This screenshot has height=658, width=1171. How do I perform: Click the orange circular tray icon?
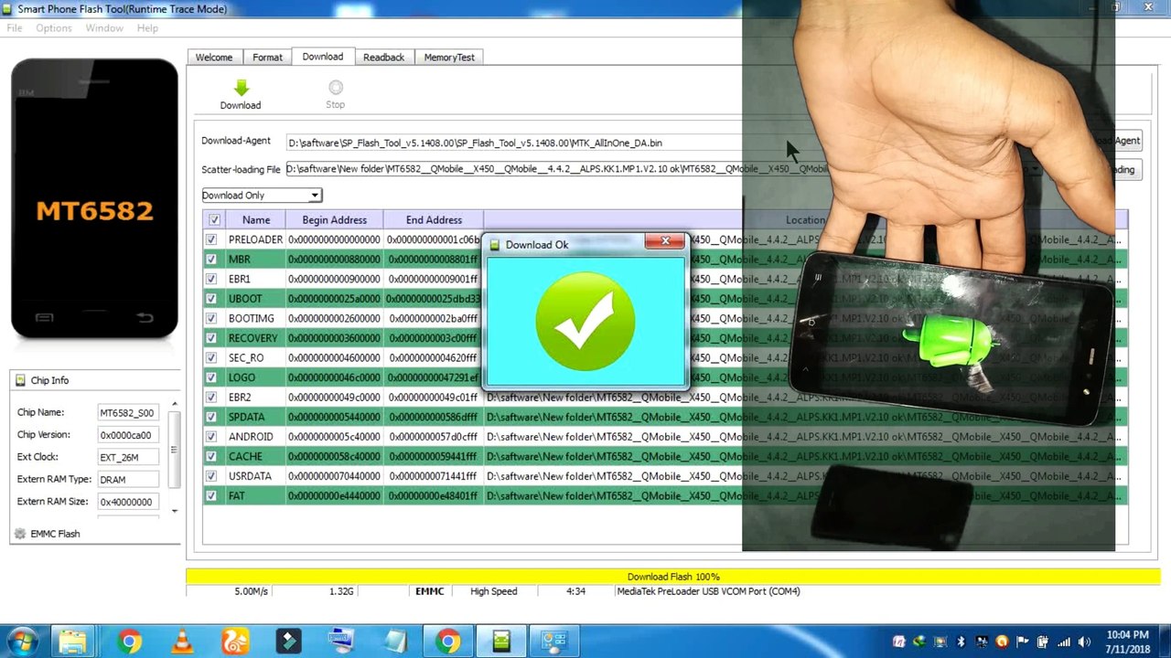coord(1002,642)
